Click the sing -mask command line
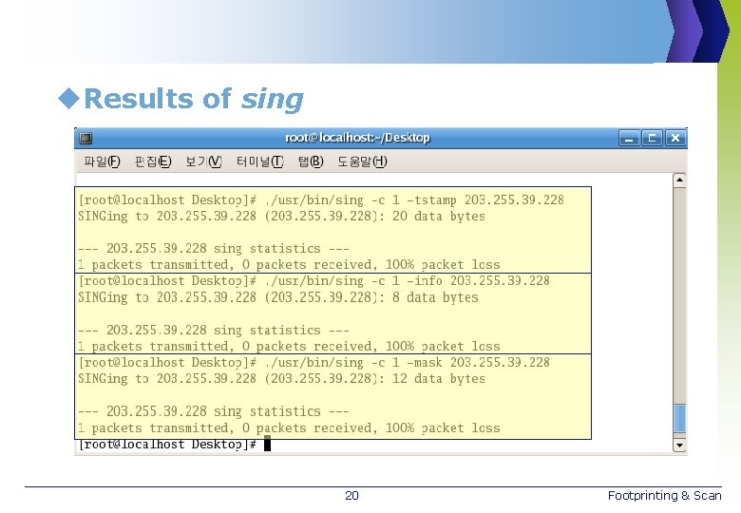This screenshot has height=513, width=741. pos(313,363)
